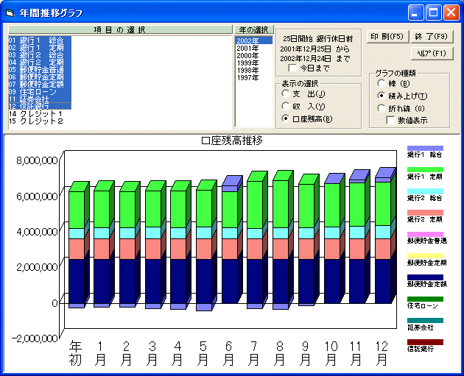The image size is (464, 376).
Task: Choose the 収入 display radio button
Action: (x=287, y=107)
